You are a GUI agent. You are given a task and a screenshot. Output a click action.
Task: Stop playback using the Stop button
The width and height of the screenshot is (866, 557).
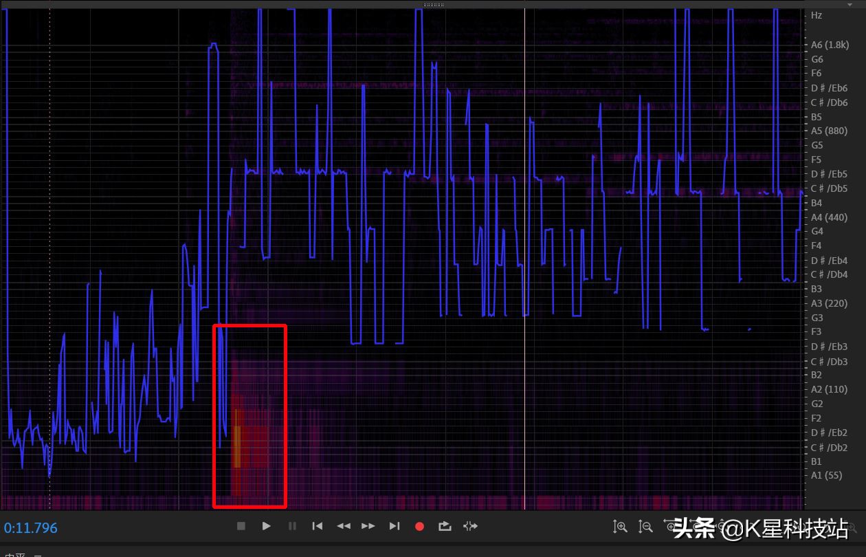(x=241, y=526)
